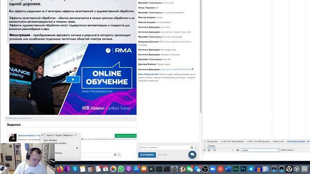This screenshot has width=310, height=174.
Task: Open the Terminal icon in the dock
Action: (167, 169)
